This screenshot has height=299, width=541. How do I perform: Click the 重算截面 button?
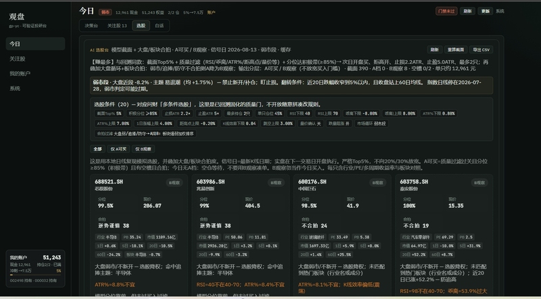pyautogui.click(x=456, y=49)
